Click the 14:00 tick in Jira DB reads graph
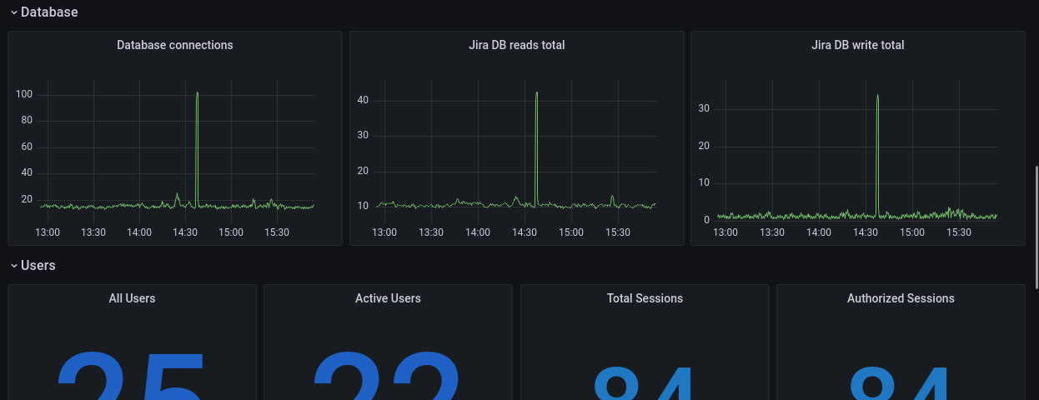Image resolution: width=1039 pixels, height=400 pixels. [x=478, y=232]
